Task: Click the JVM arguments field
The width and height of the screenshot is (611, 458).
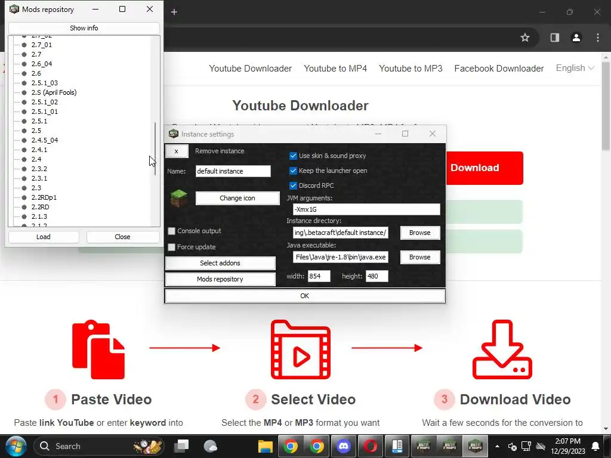Action: tap(366, 209)
